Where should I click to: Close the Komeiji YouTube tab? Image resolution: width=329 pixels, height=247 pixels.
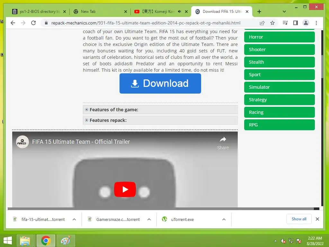pyautogui.click(x=186, y=12)
